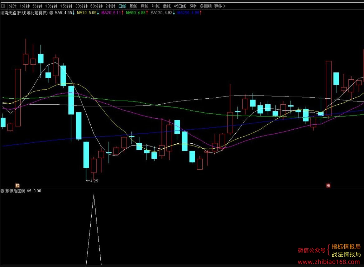Select the 10分钟 period tab
The height and width of the screenshot is (267, 364).
(51, 6)
